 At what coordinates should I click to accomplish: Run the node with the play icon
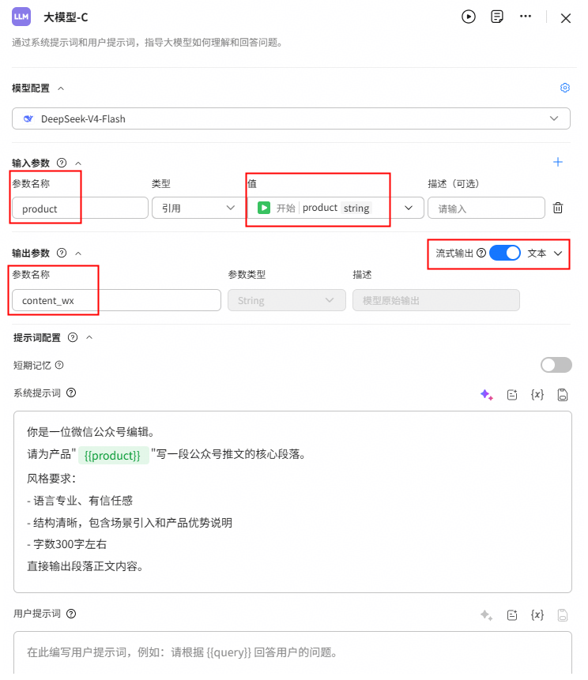click(x=468, y=17)
